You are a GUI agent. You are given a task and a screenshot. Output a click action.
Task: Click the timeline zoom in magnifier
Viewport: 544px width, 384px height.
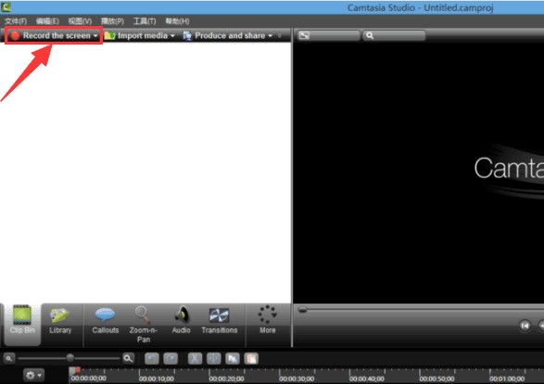128,358
